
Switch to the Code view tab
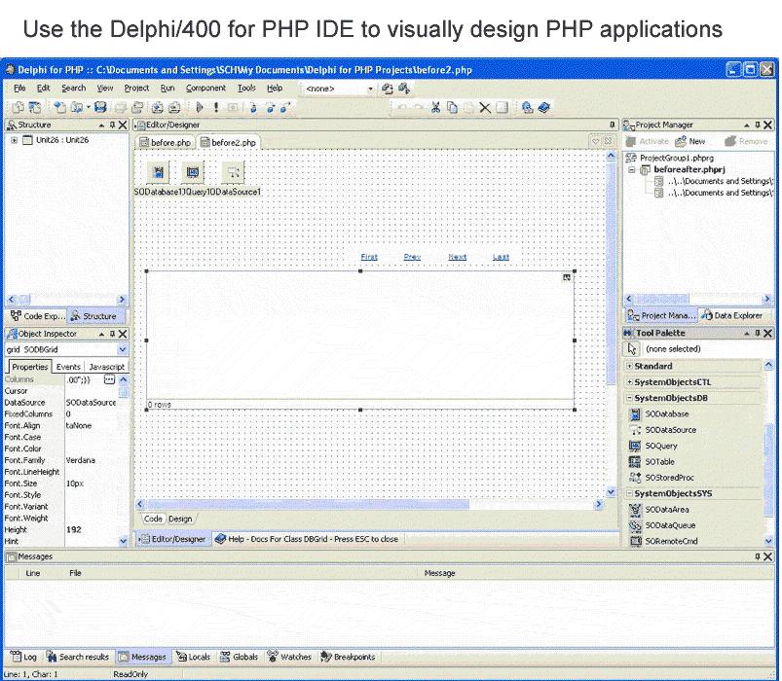(x=153, y=519)
